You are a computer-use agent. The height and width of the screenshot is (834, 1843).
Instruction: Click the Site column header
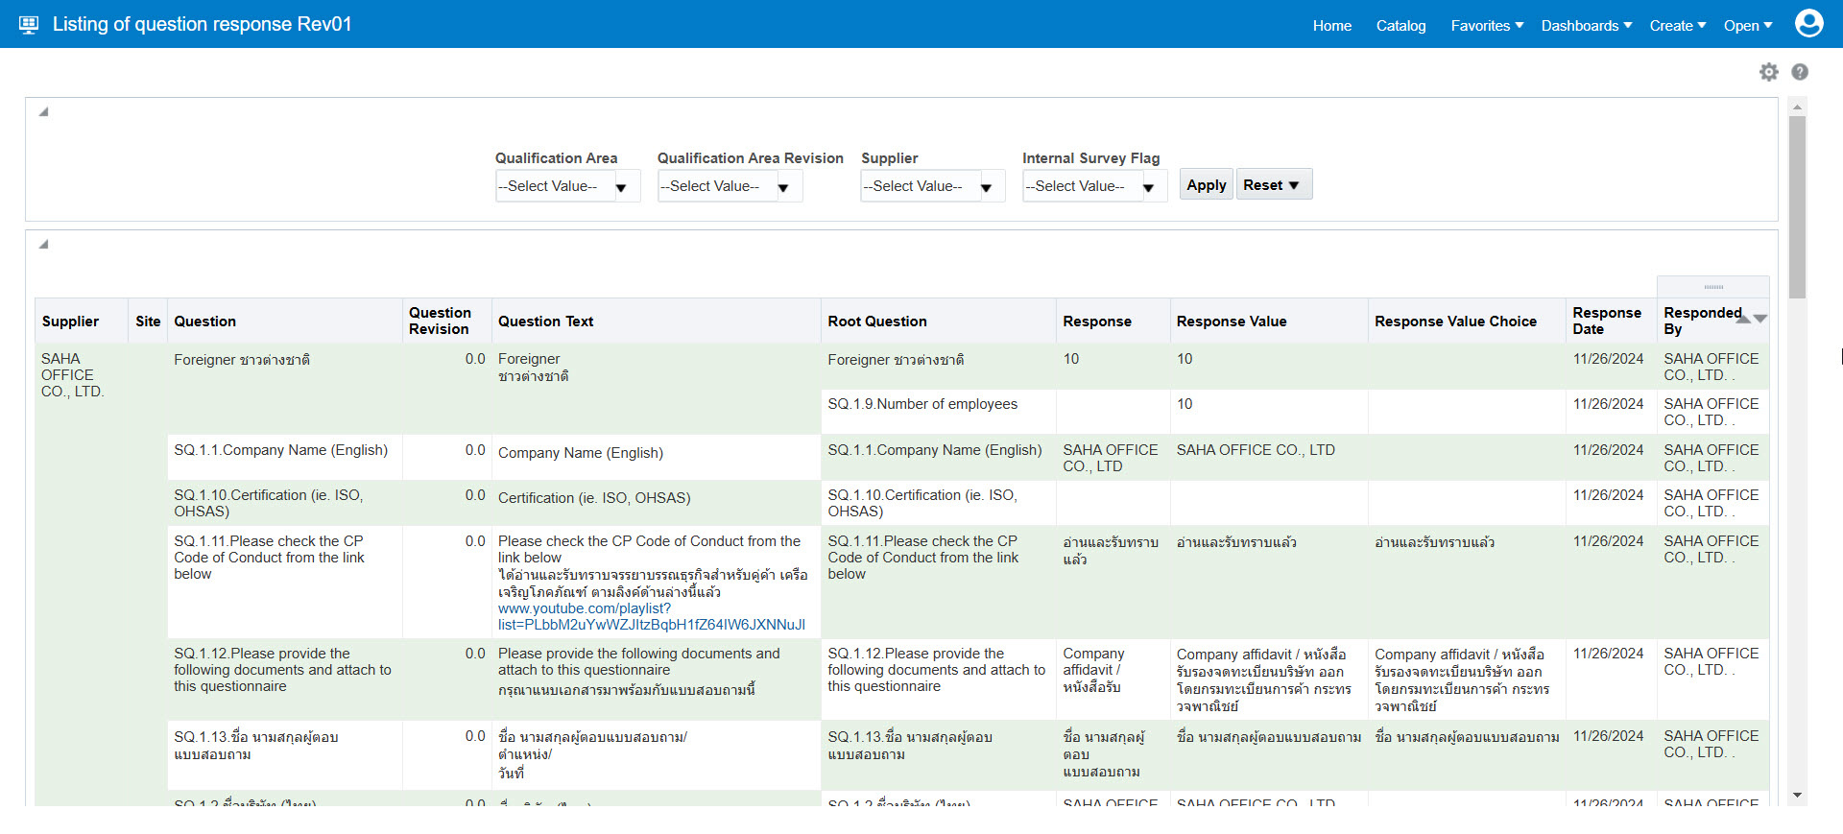[148, 322]
